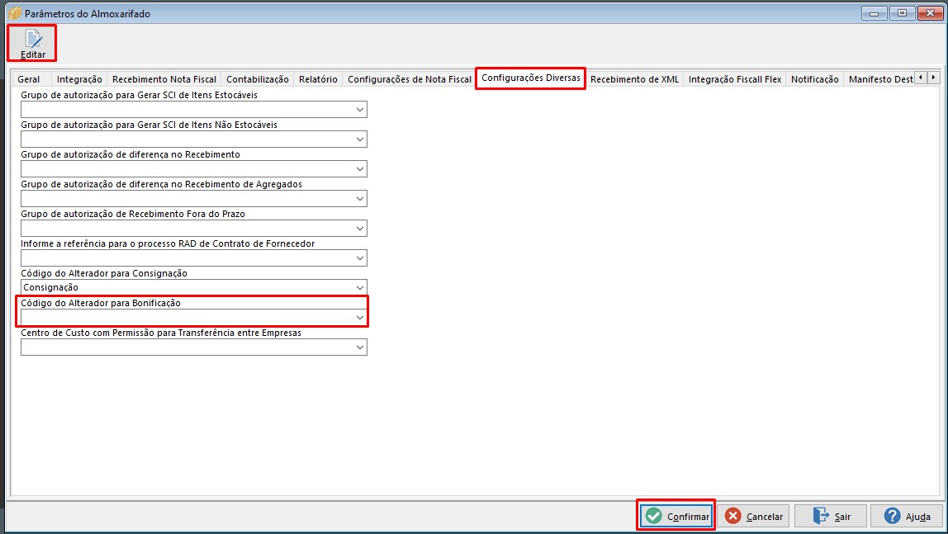Screen dimensions: 948x534
Task: Open the Geral tab
Action: pos(28,79)
